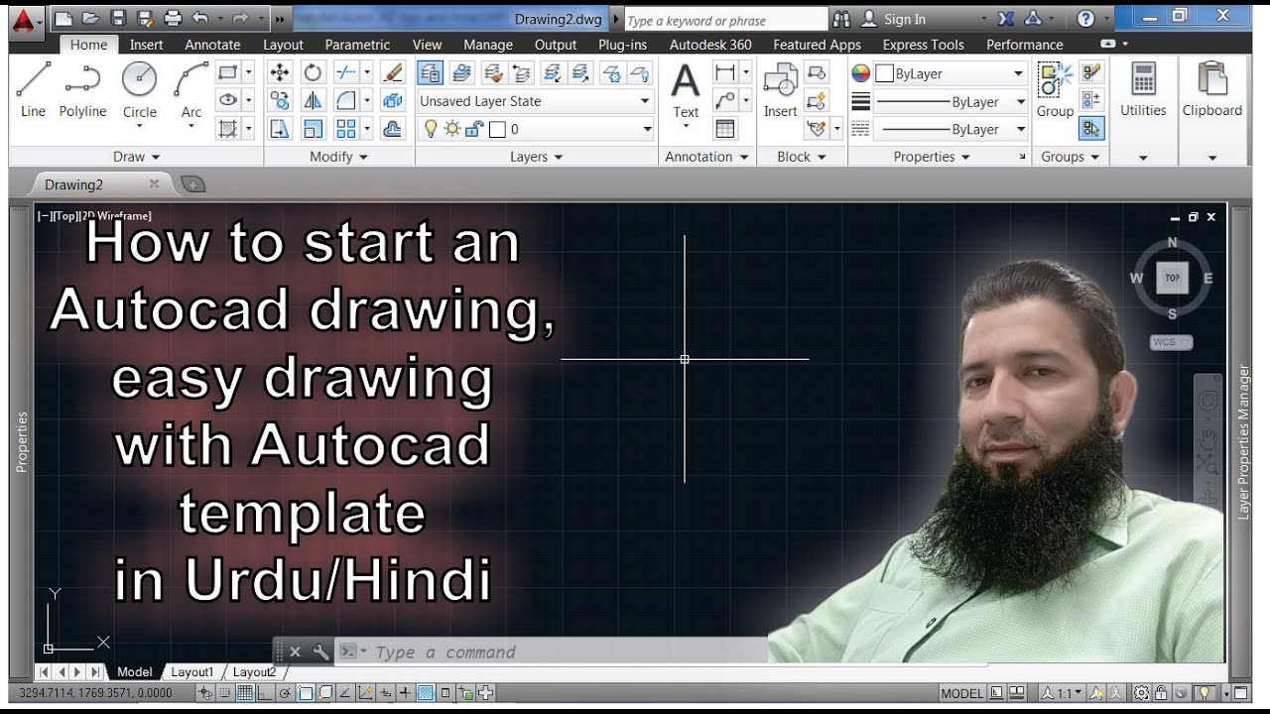Click the Sign In button
This screenshot has height=714, width=1270.
point(894,19)
